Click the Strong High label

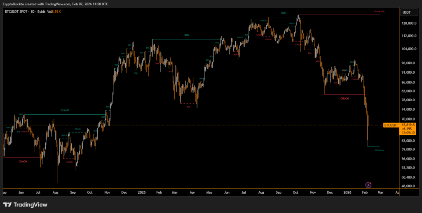379,12
